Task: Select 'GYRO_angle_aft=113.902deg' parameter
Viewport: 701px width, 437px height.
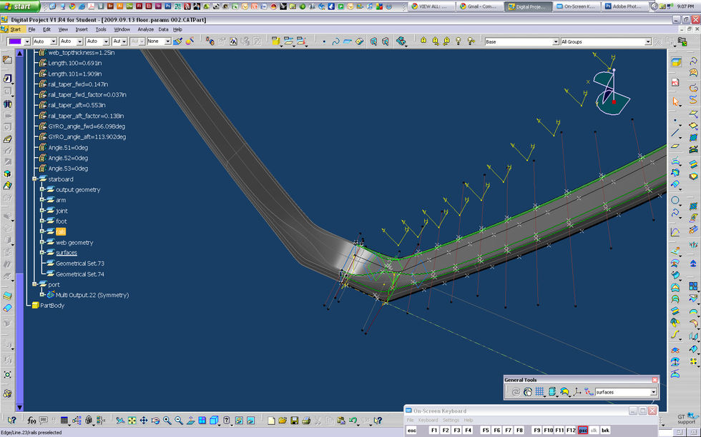Action: click(87, 137)
